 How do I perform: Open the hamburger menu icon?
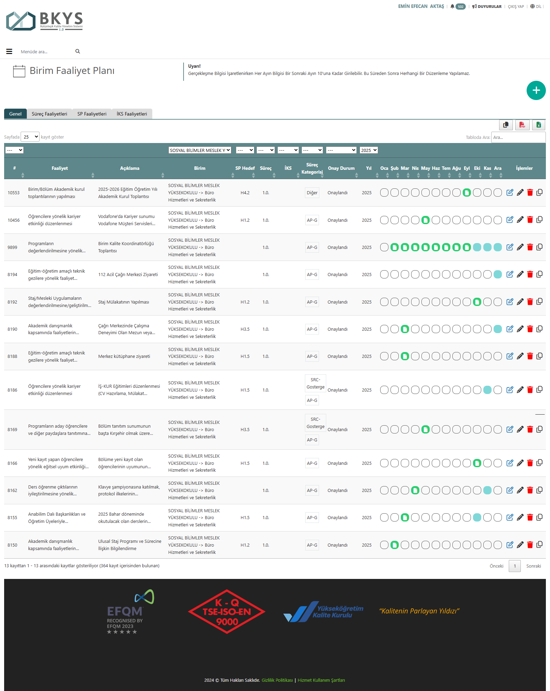click(x=9, y=52)
